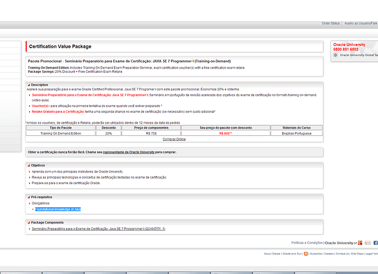Click the Google+ red icon beside Oracle University
Screen dimensions: 378x274
360,243
